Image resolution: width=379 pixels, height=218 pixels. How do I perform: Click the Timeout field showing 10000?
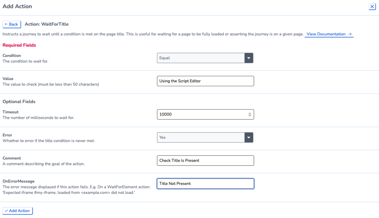point(205,114)
